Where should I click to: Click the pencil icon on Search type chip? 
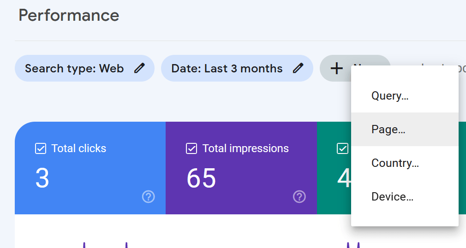point(139,68)
